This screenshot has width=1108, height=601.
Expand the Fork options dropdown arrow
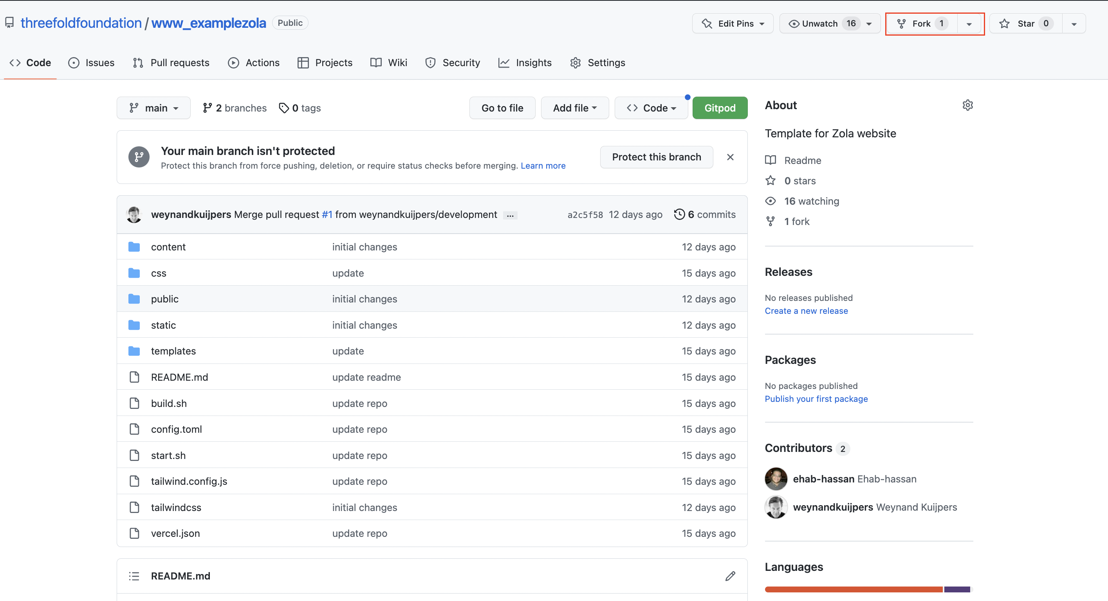[x=969, y=24]
